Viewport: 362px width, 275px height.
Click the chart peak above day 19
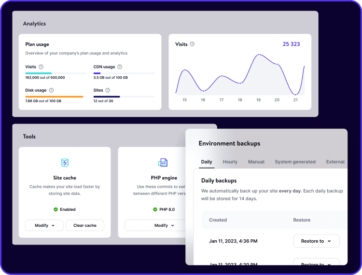[259, 55]
